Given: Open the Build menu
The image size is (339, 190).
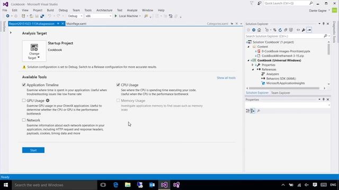Looking at the screenshot, I should (50, 10).
